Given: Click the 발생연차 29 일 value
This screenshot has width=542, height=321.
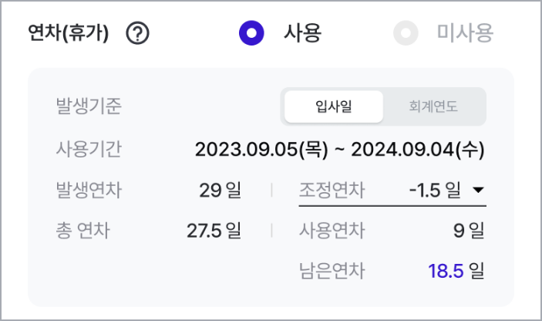Looking at the screenshot, I should click(221, 190).
